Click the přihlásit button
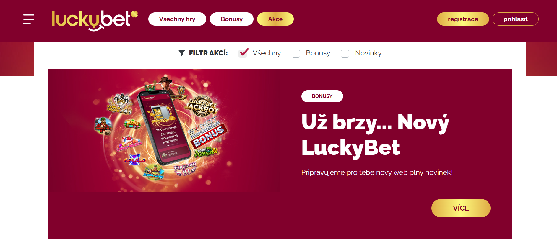The height and width of the screenshot is (240, 557). 516,19
